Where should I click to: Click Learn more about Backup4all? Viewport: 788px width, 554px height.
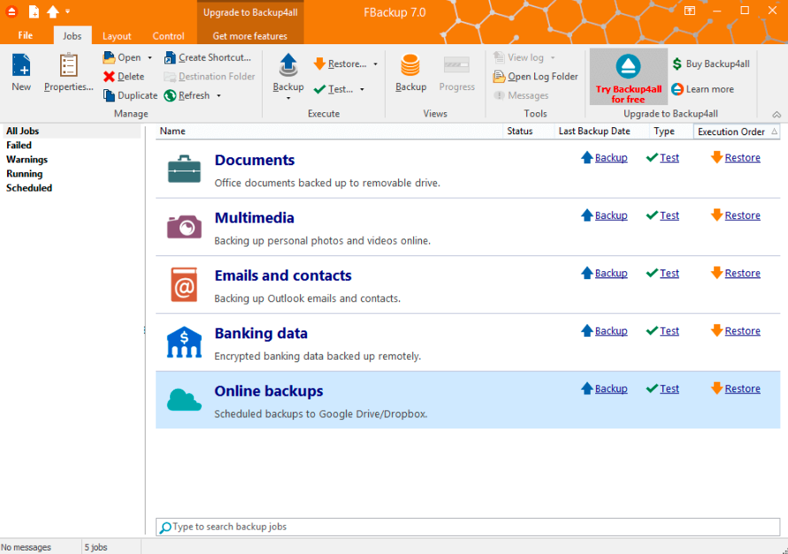[x=703, y=89]
